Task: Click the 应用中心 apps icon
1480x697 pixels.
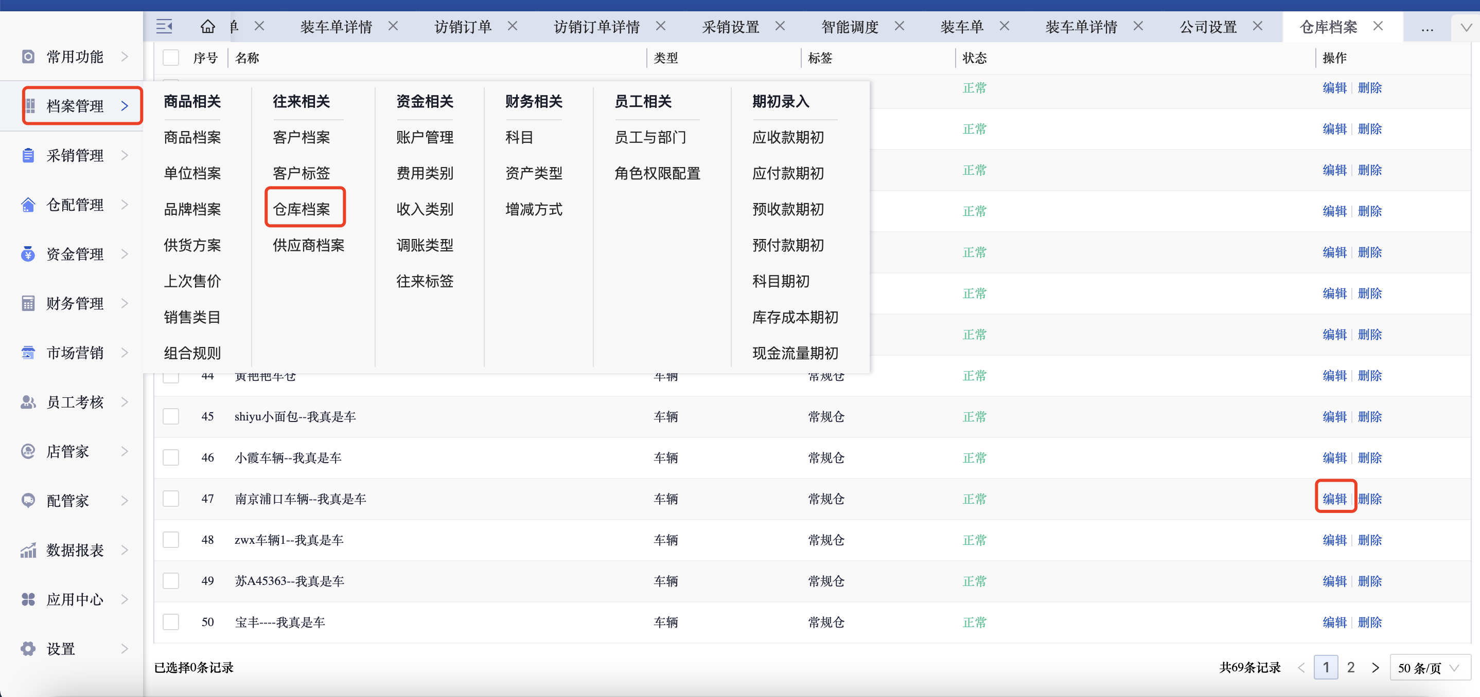Action: 28,599
